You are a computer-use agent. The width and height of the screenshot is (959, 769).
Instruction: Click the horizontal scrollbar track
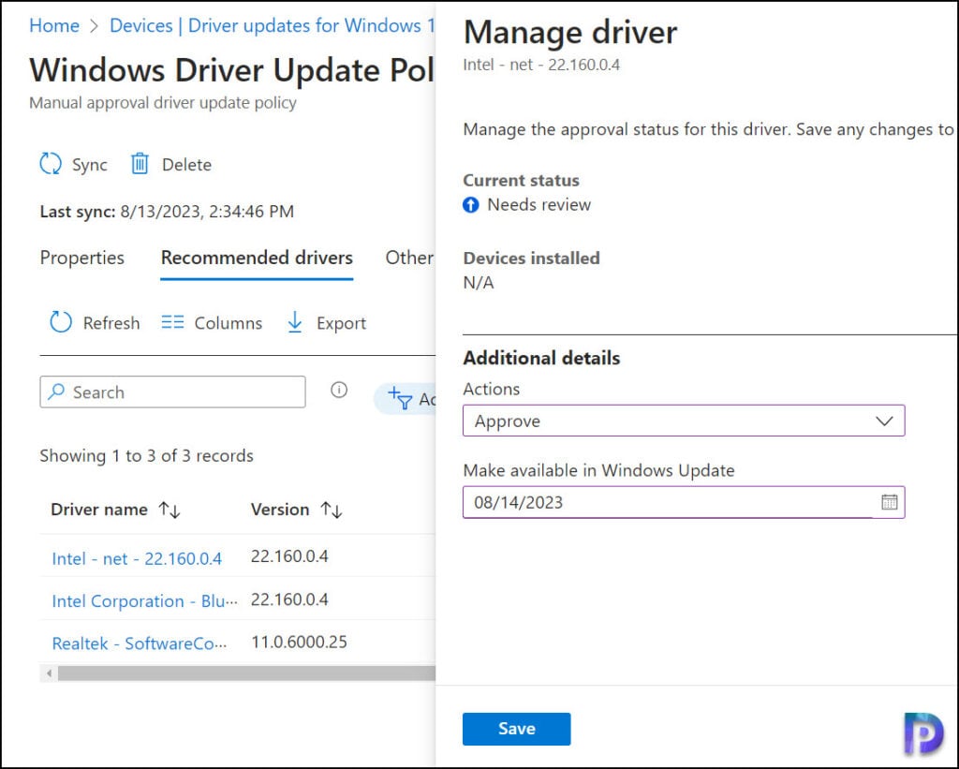246,673
